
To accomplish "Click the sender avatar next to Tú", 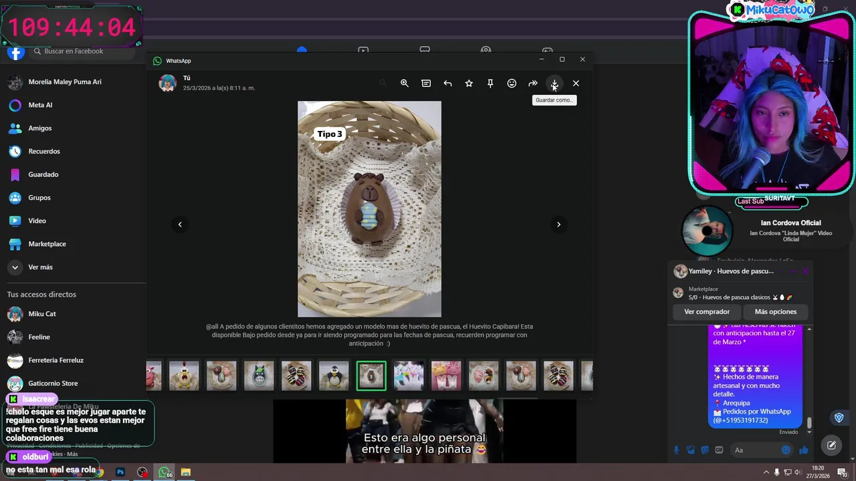I will pos(167,83).
